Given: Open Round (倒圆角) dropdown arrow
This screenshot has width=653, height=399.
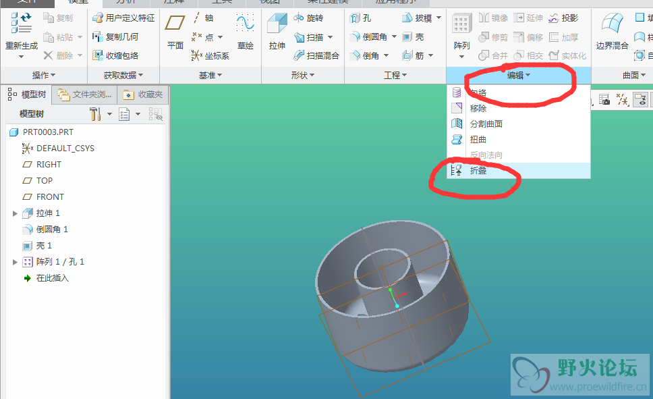Looking at the screenshot, I should pyautogui.click(x=394, y=36).
